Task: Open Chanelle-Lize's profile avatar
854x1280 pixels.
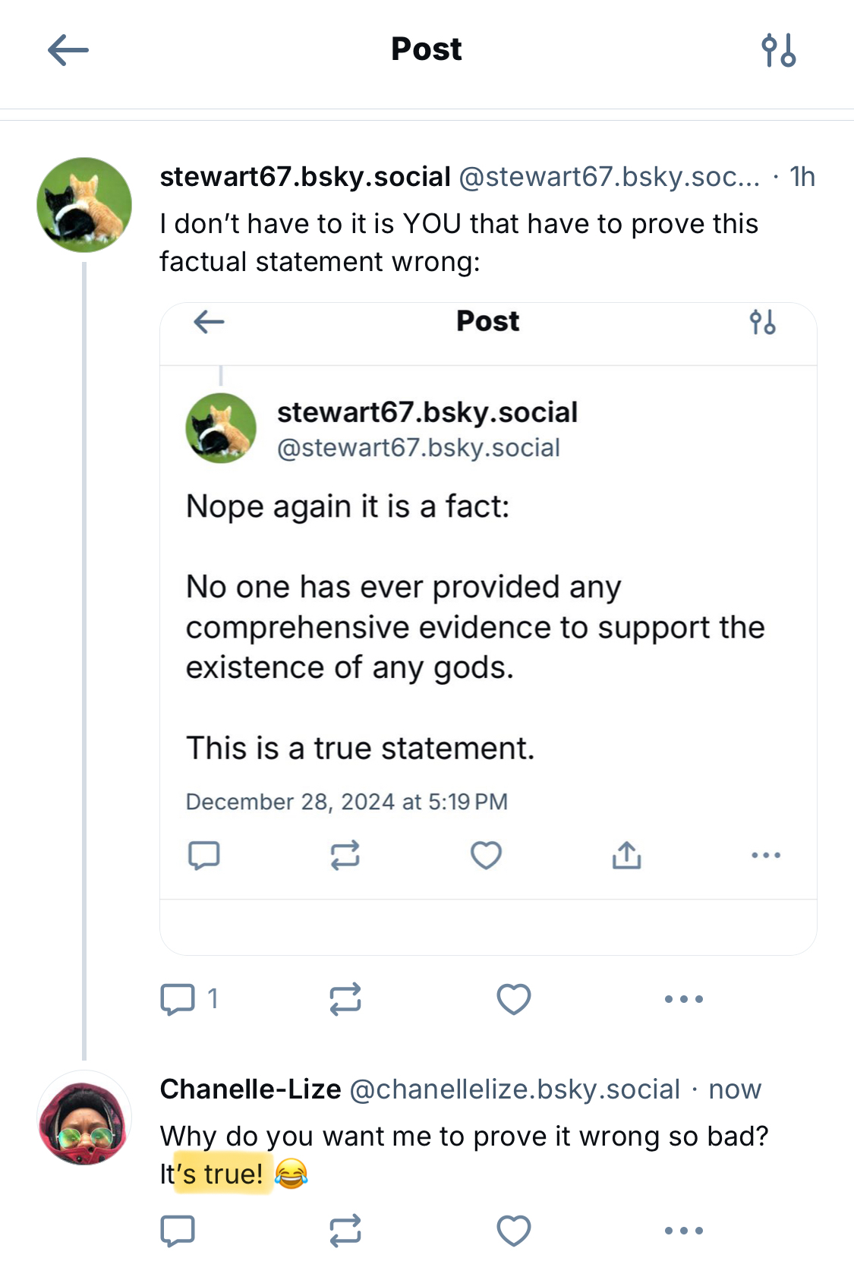Action: coord(84,1118)
